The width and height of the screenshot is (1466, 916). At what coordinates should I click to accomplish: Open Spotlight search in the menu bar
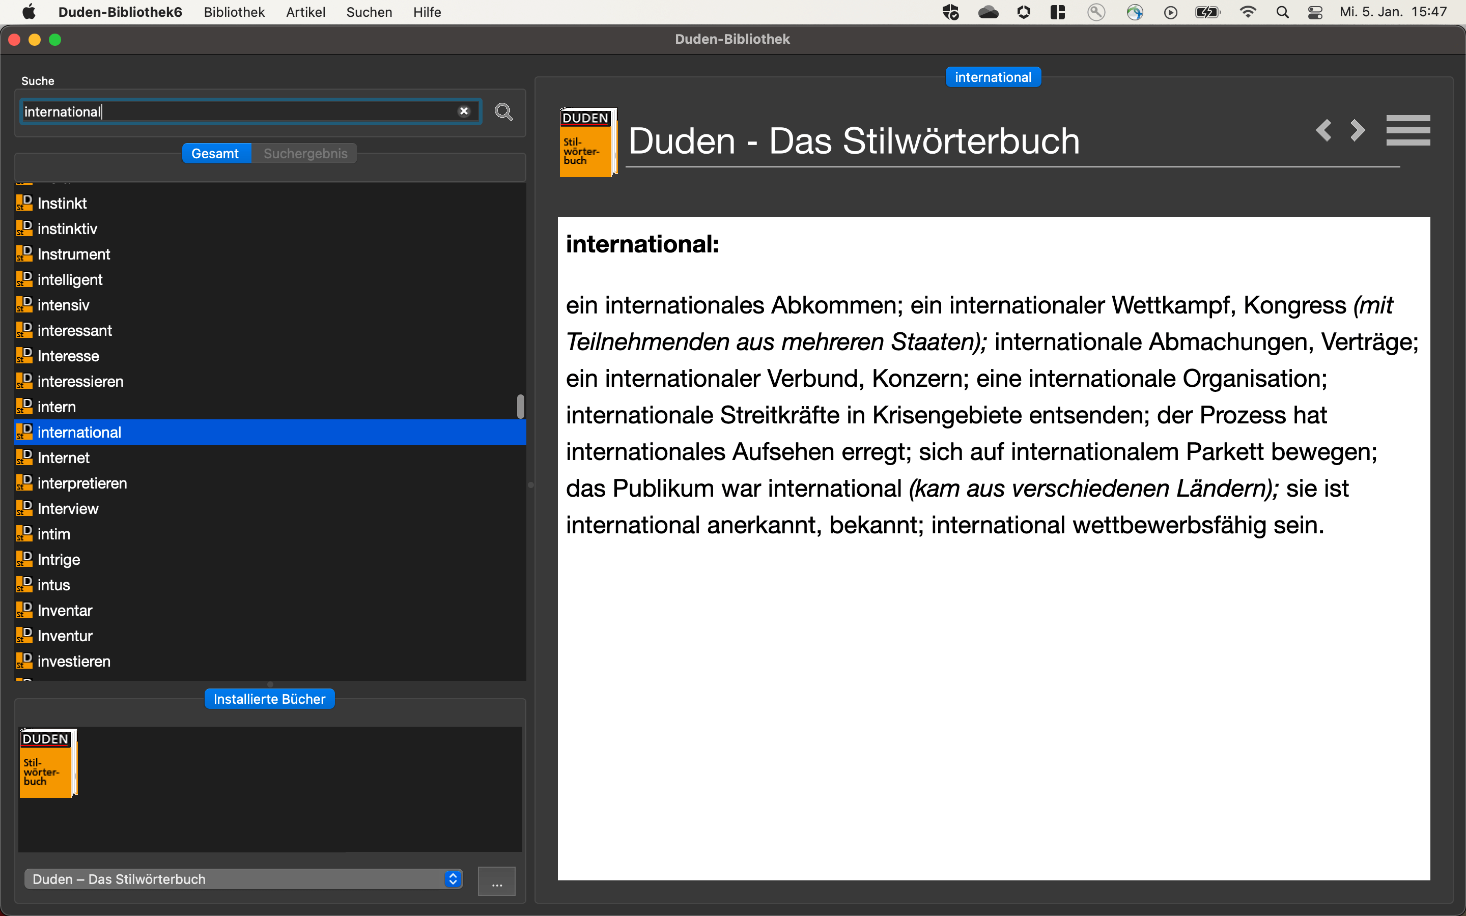(x=1282, y=12)
